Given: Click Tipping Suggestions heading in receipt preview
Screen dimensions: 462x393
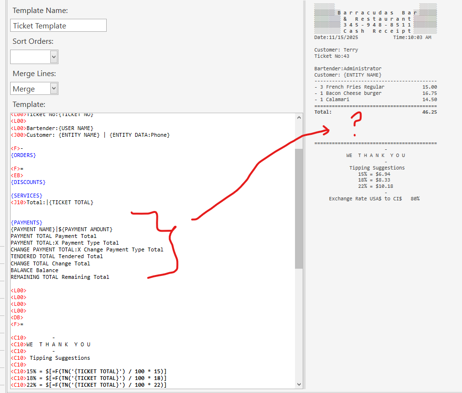Looking at the screenshot, I should (377, 168).
